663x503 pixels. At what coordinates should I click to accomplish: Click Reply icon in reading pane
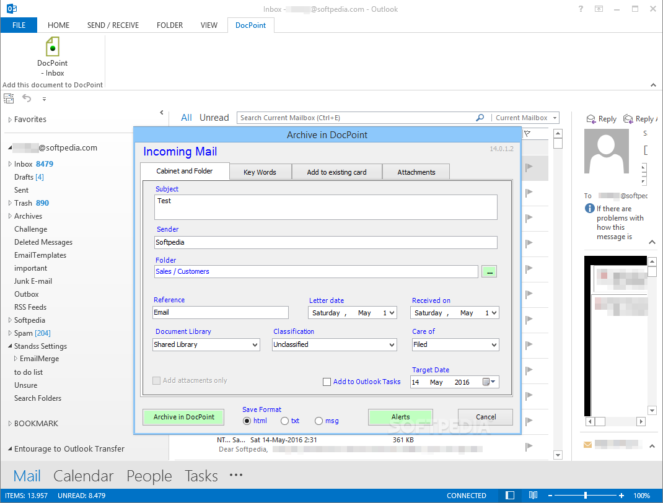point(591,119)
